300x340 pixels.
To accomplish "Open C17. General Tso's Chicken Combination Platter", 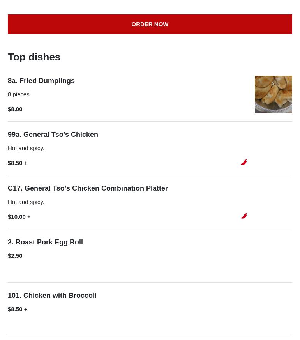I will [88, 188].
